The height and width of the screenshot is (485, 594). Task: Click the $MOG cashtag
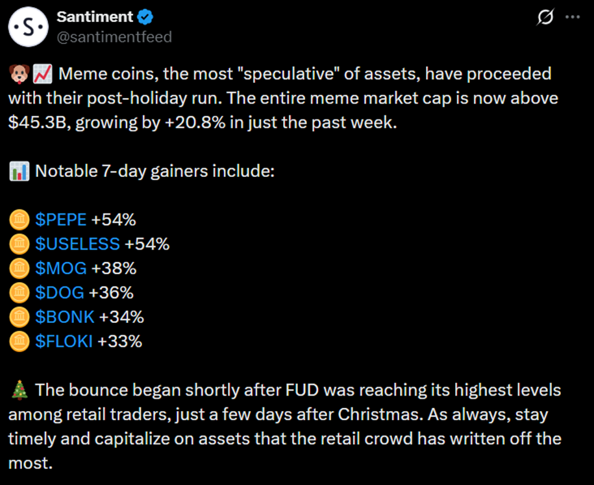pos(60,268)
